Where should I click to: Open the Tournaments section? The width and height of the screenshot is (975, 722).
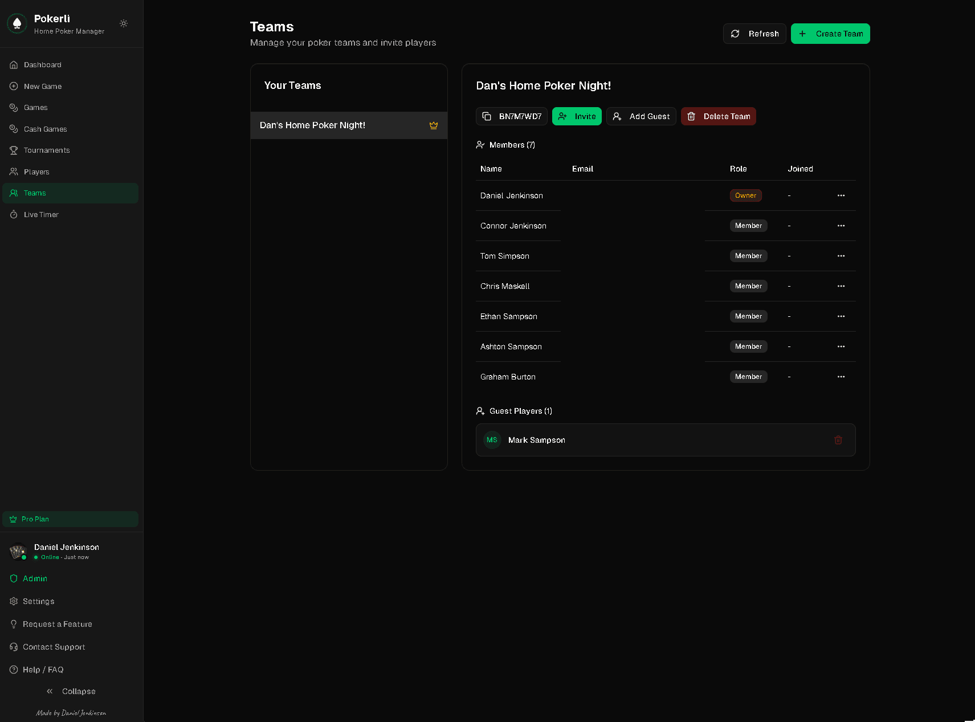click(47, 150)
